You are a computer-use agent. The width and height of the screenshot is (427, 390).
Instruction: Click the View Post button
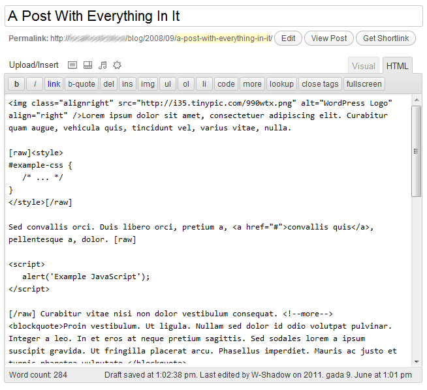[x=329, y=38]
